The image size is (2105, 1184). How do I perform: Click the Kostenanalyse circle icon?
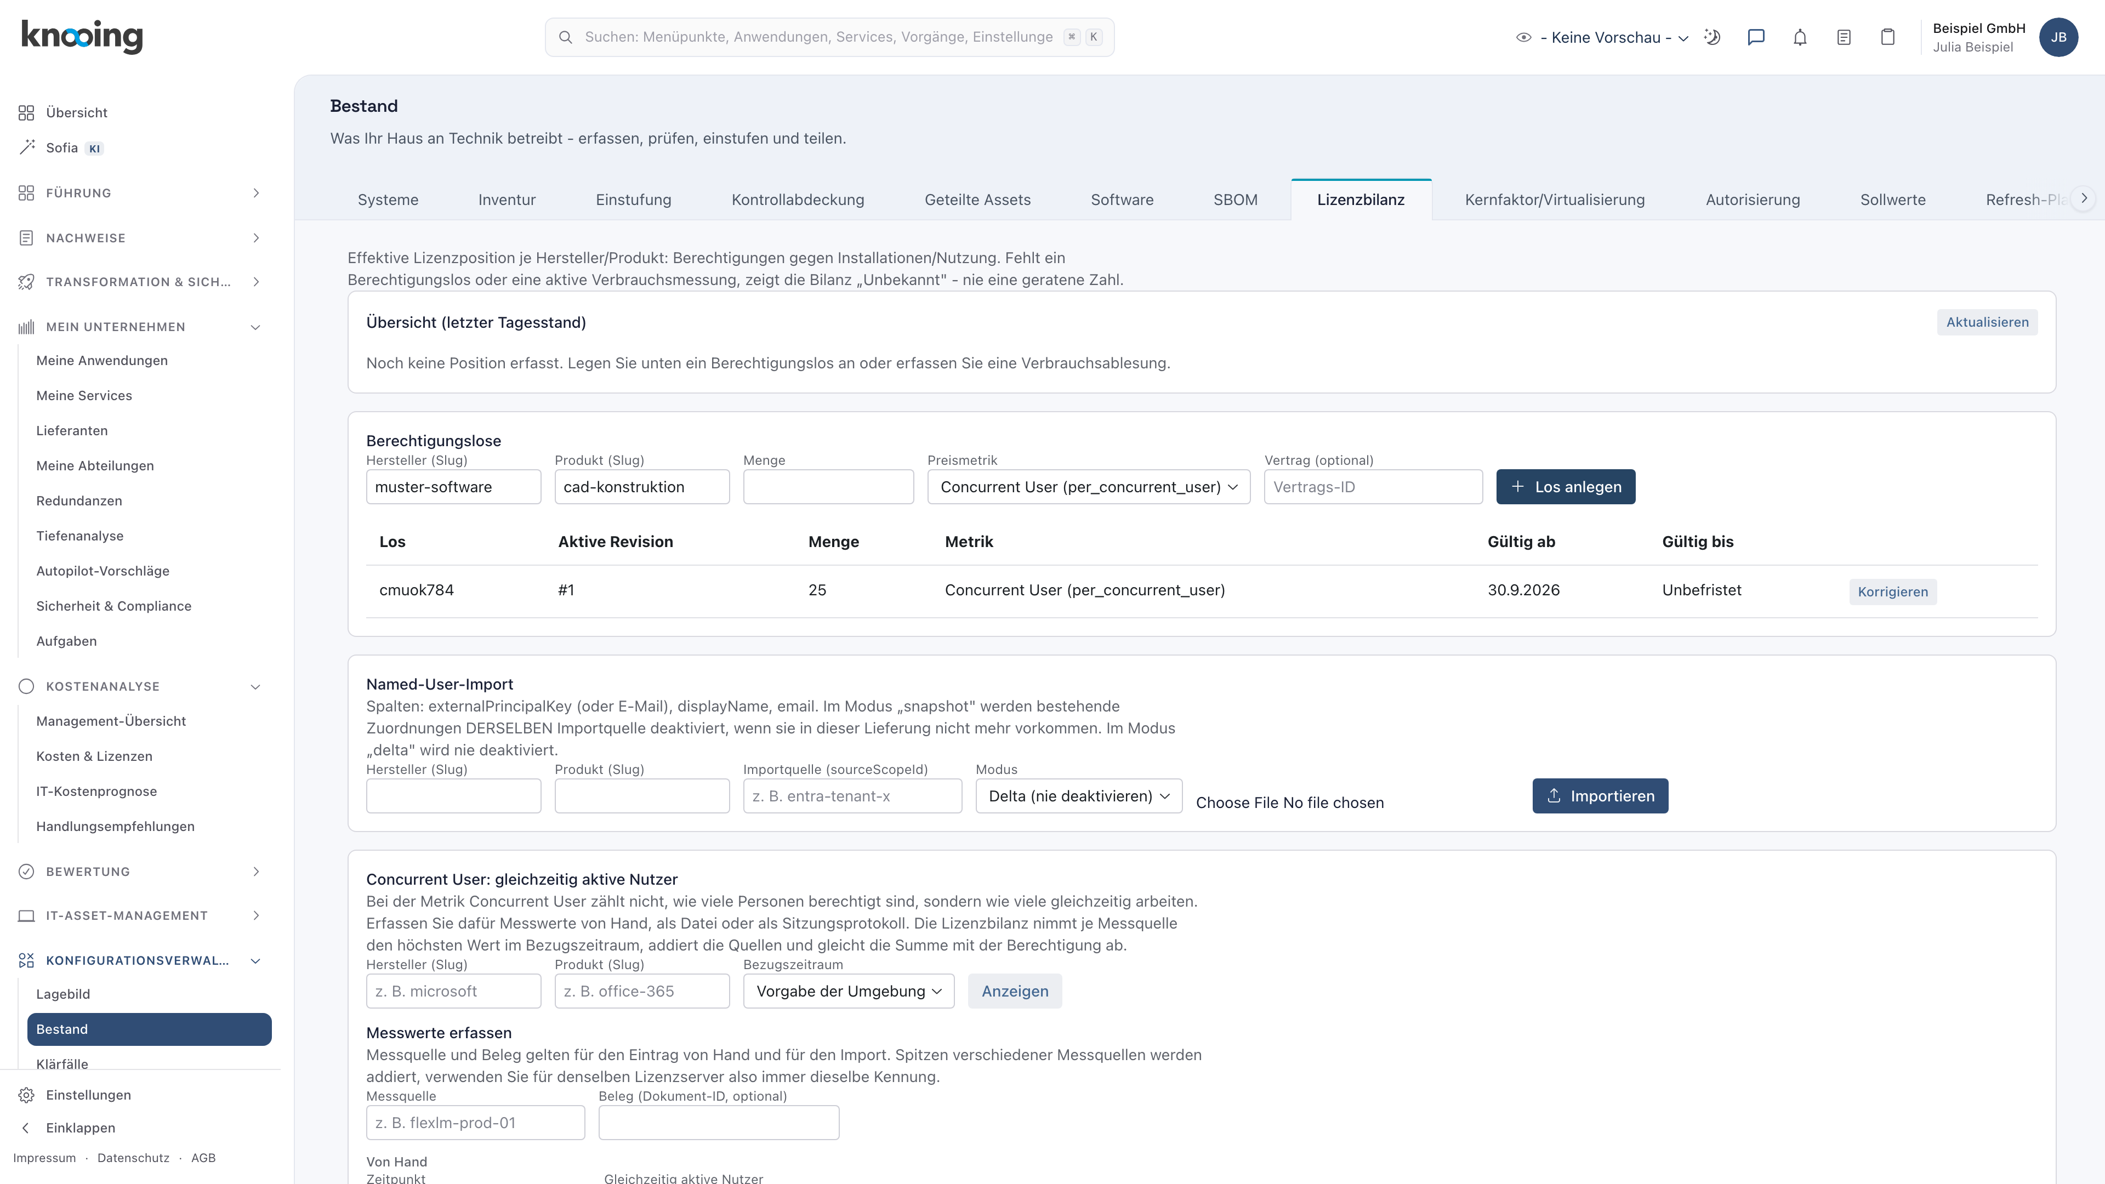point(26,686)
